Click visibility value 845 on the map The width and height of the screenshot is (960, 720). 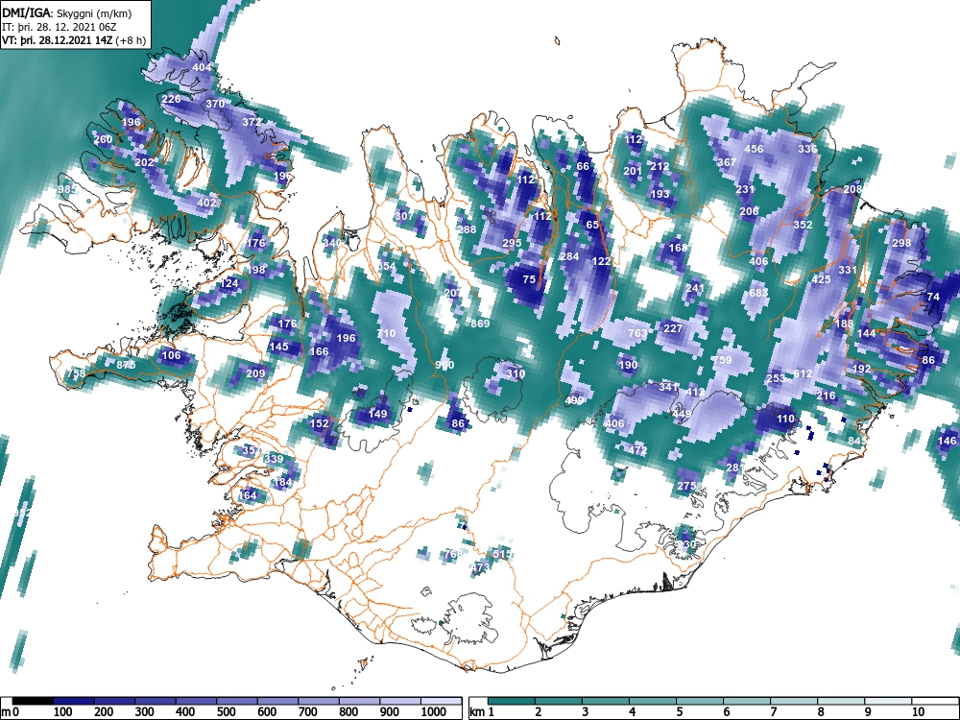857,441
